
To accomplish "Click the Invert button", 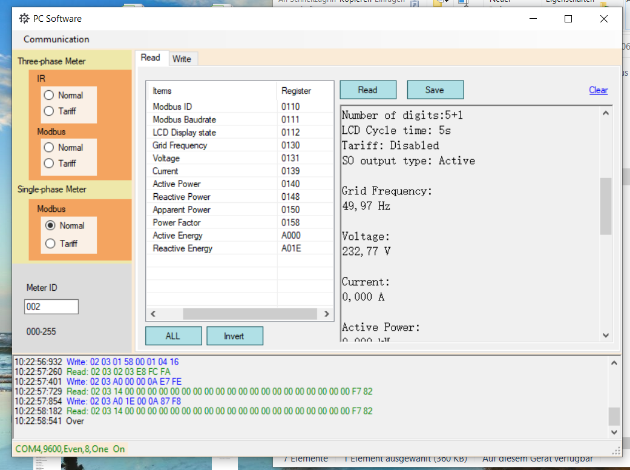I will 234,336.
